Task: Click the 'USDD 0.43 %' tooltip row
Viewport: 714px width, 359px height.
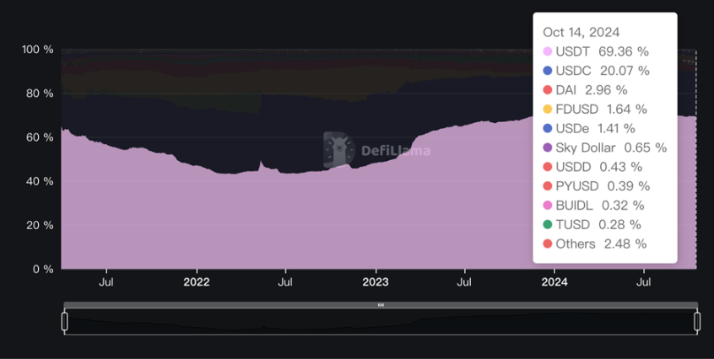Action: (592, 167)
